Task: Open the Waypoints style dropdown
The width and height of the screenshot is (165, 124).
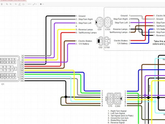Action: (35, 4)
